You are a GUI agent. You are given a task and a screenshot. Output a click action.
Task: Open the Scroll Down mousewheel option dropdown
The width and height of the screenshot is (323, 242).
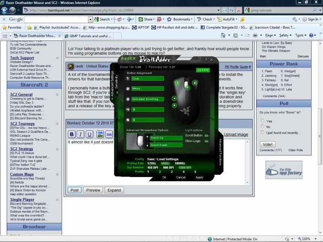click(166, 145)
